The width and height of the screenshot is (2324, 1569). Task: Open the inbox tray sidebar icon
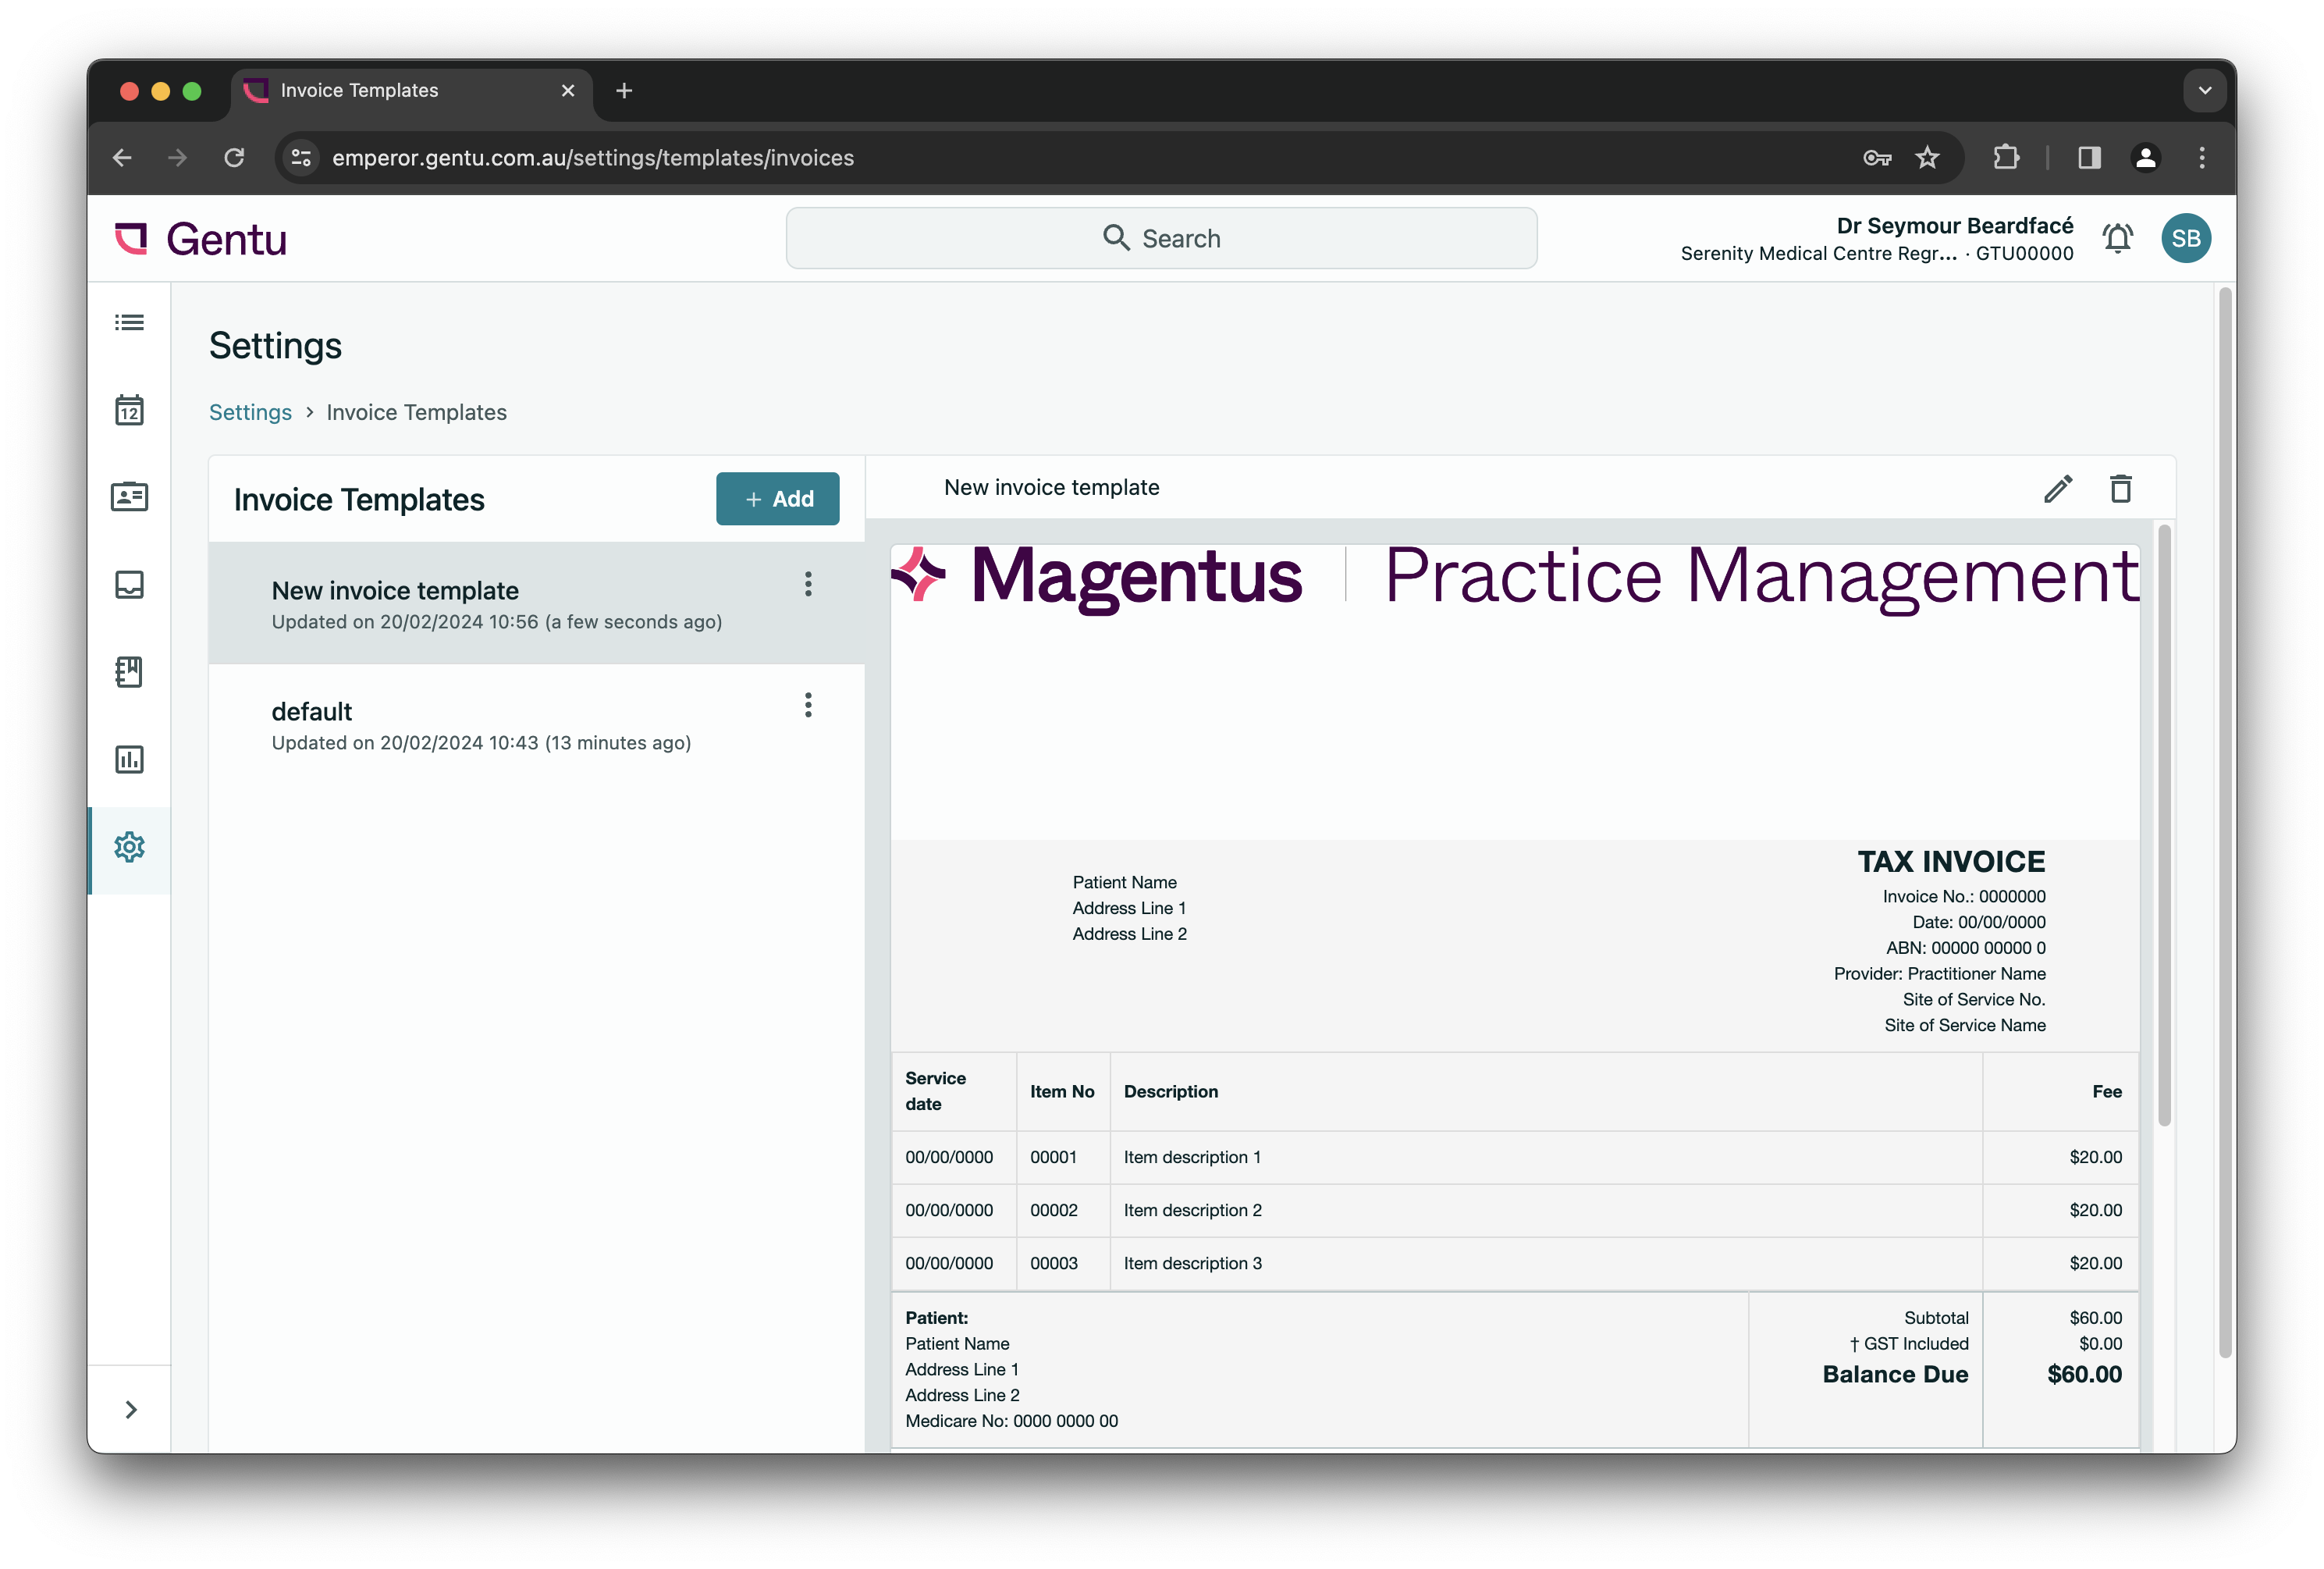[x=129, y=584]
